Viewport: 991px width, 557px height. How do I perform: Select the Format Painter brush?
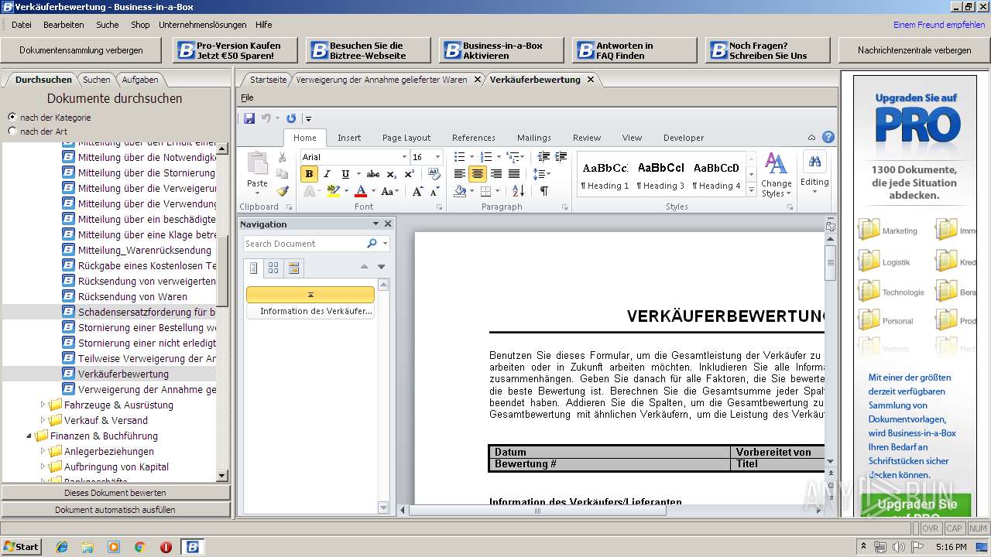click(x=282, y=191)
